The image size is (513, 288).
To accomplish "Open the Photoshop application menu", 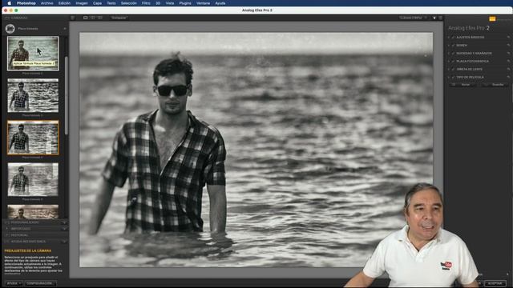I will [x=26, y=3].
